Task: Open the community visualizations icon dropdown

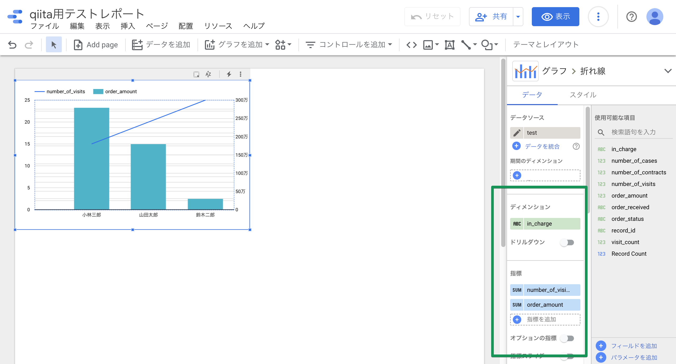Action: (283, 45)
